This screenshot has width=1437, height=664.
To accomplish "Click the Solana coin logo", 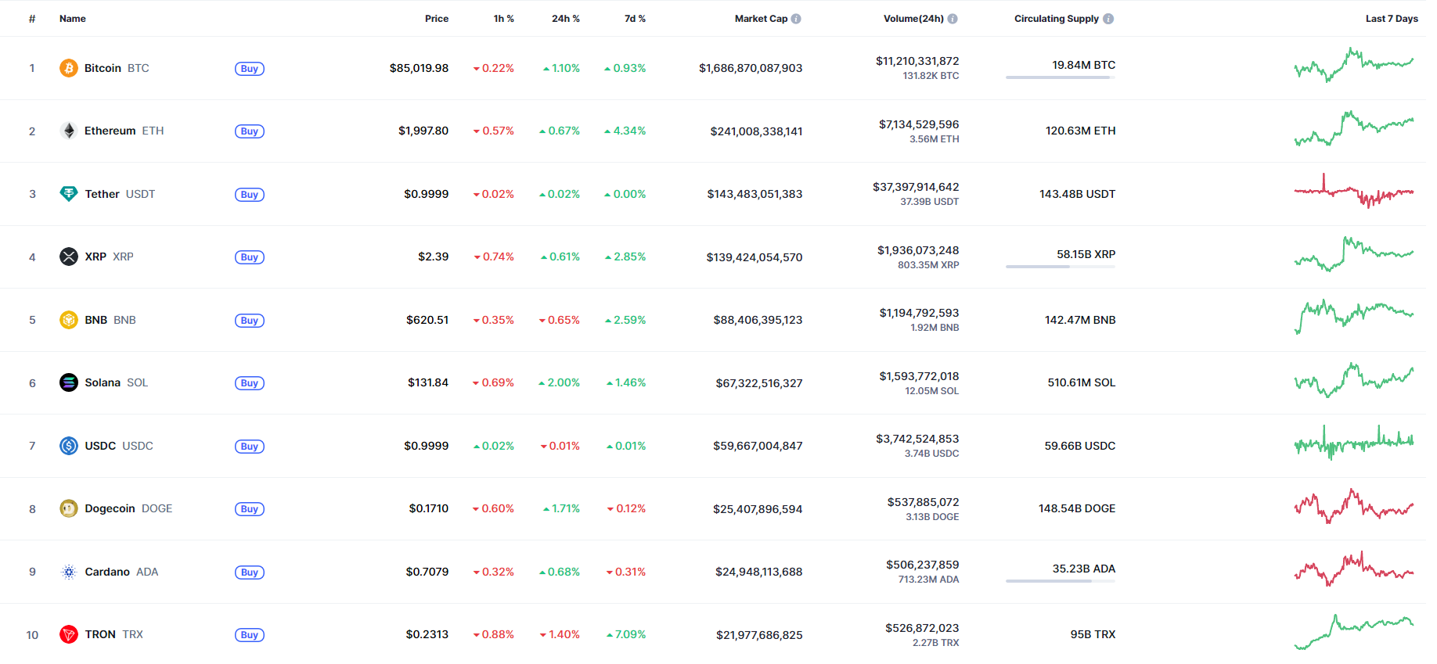I will (x=69, y=382).
